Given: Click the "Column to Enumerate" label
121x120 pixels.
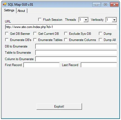Looking at the screenshot, I should 19,59.
